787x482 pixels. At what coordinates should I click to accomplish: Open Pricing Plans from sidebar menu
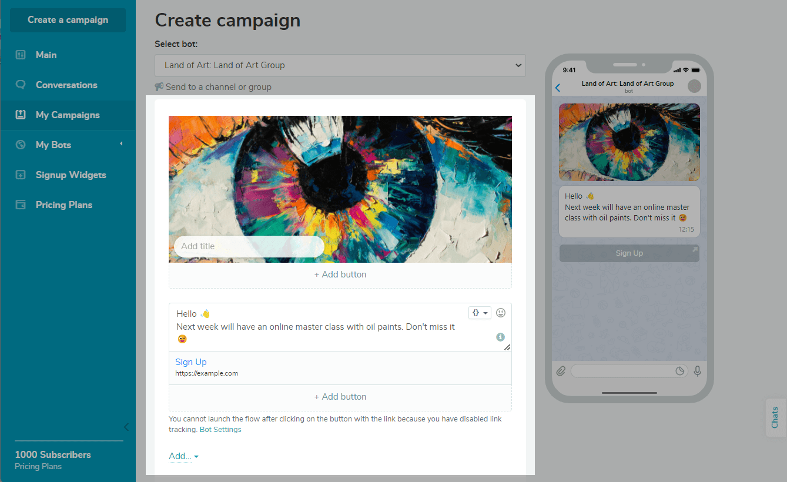[x=63, y=205]
